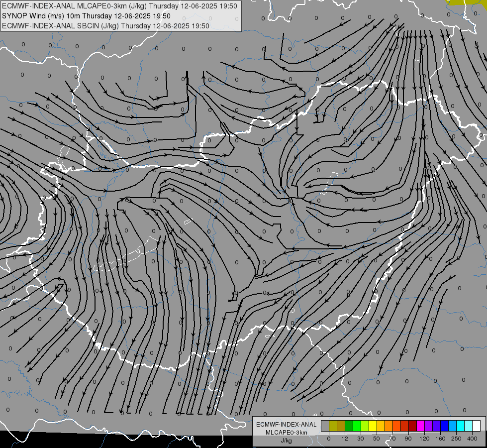Screen dimensions: 487x448
Task: Select the bright cyan legend swatch at 250
Action: point(461,426)
